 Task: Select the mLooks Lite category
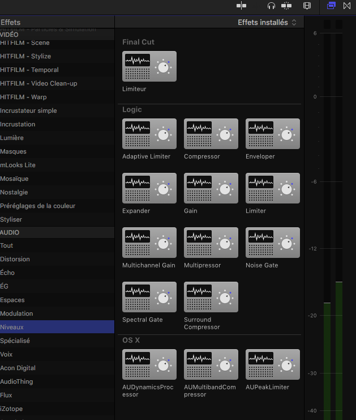57,165
